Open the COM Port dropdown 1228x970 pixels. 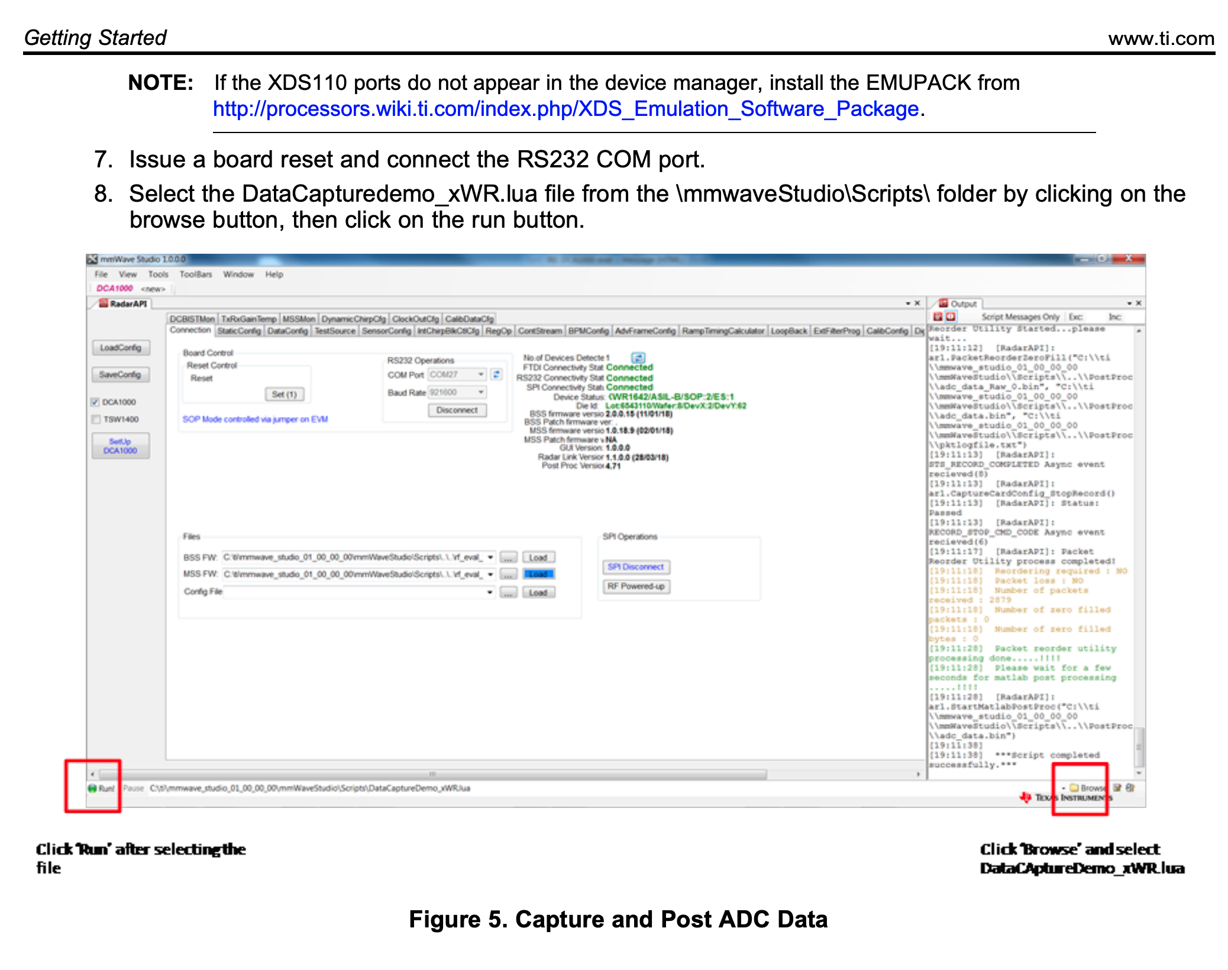tap(481, 374)
